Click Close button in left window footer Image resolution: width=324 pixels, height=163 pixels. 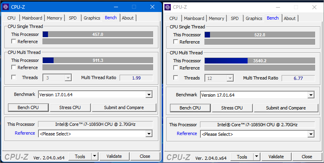(x=145, y=156)
